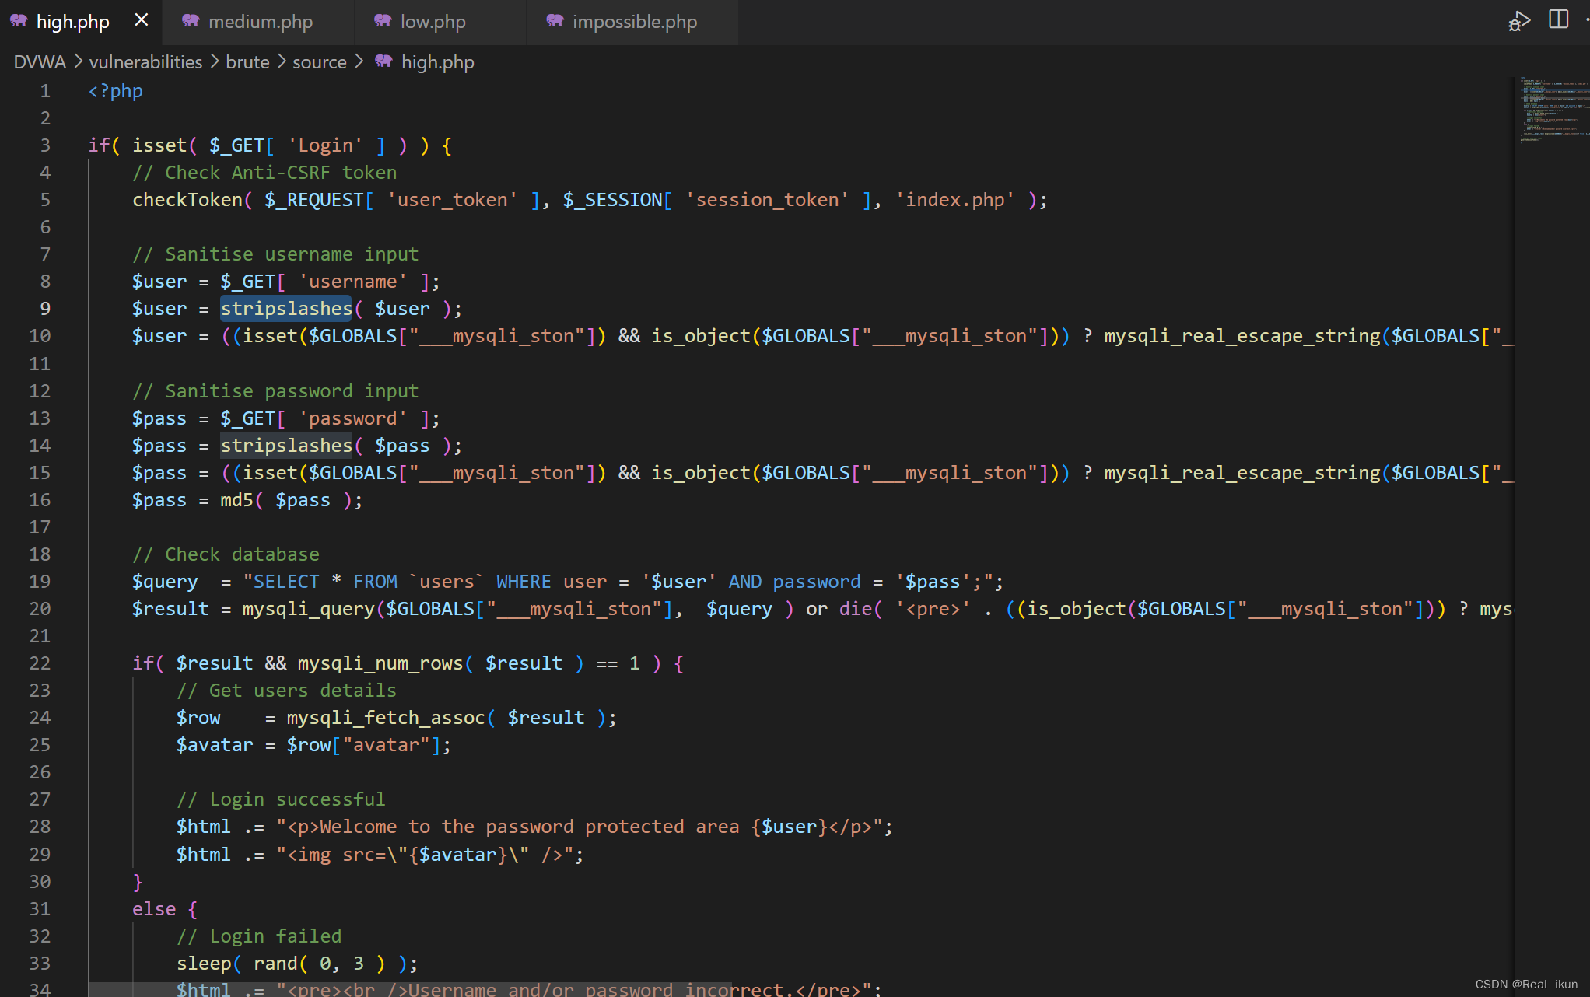Image resolution: width=1590 pixels, height=997 pixels.
Task: Click the PHP icon on medium.php tab
Action: coord(191,21)
